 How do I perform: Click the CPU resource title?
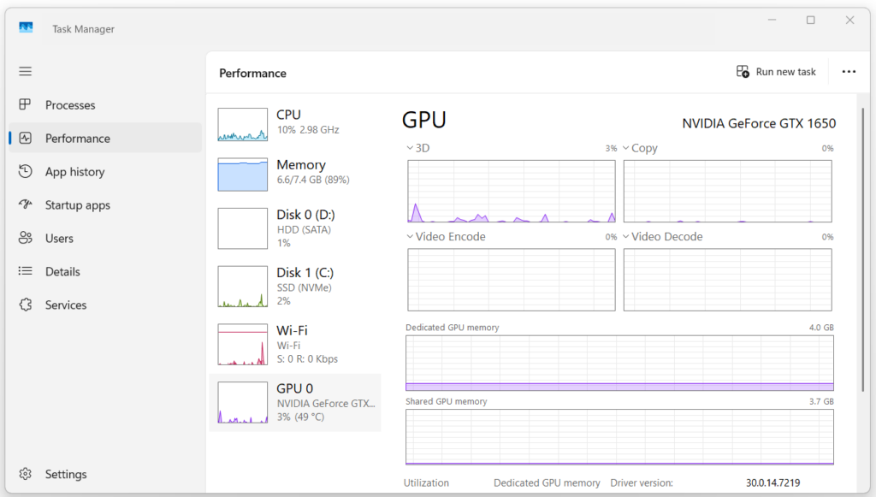click(x=289, y=115)
